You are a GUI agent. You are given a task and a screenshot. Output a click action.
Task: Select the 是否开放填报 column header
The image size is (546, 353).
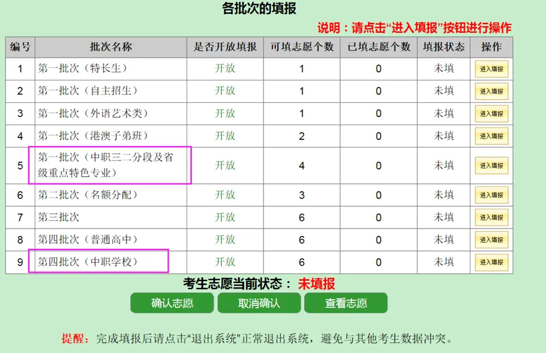[225, 47]
